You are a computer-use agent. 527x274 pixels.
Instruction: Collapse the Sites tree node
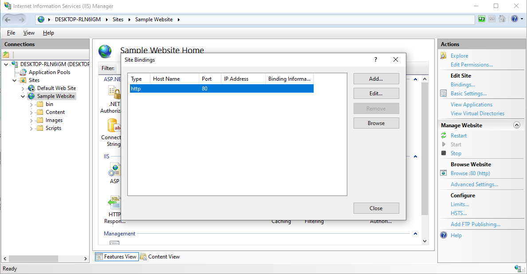15,80
